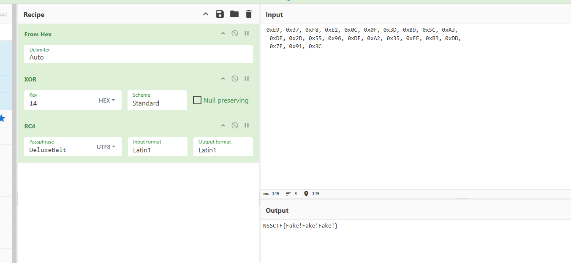The width and height of the screenshot is (571, 263).
Task: Disable the XOR operation
Action: [x=235, y=79]
